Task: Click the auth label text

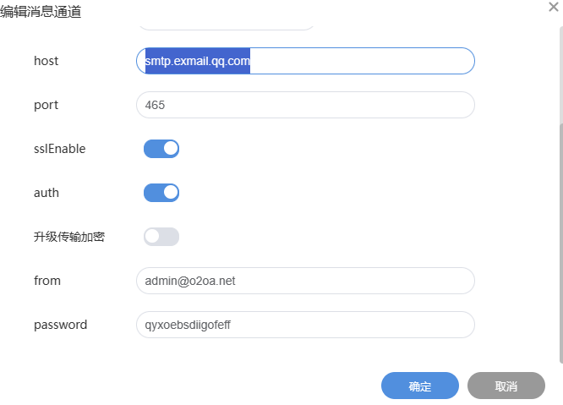Action: (x=46, y=193)
